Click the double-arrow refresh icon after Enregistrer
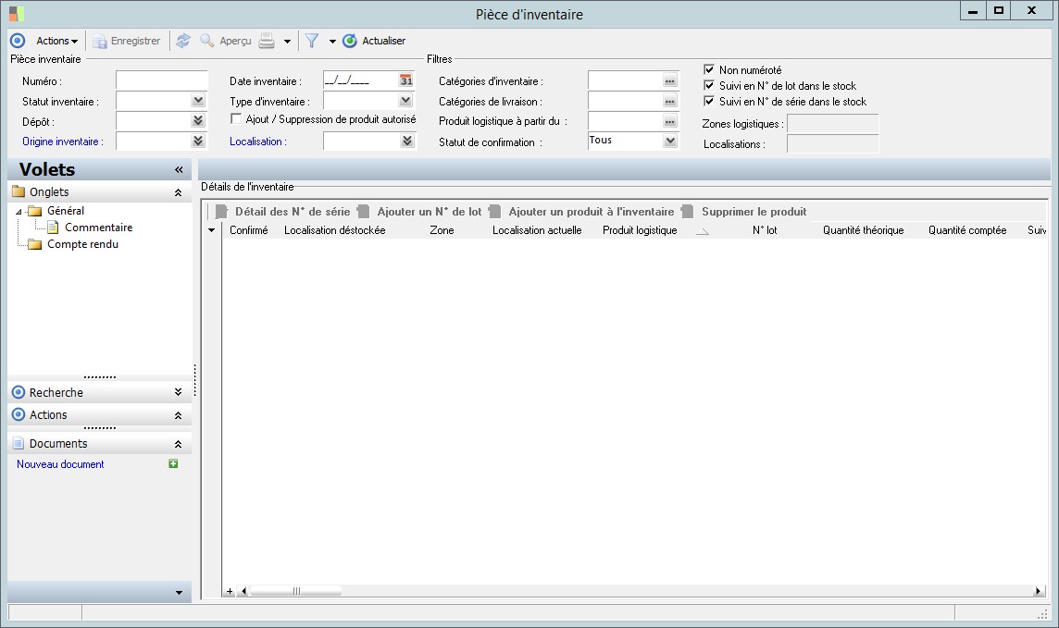 click(x=183, y=41)
